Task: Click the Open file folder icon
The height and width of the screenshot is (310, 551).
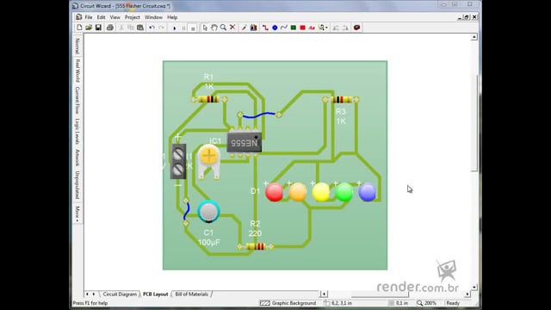Action: [89, 28]
